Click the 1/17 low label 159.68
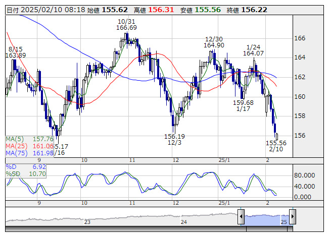330x237 pixels. click(243, 103)
